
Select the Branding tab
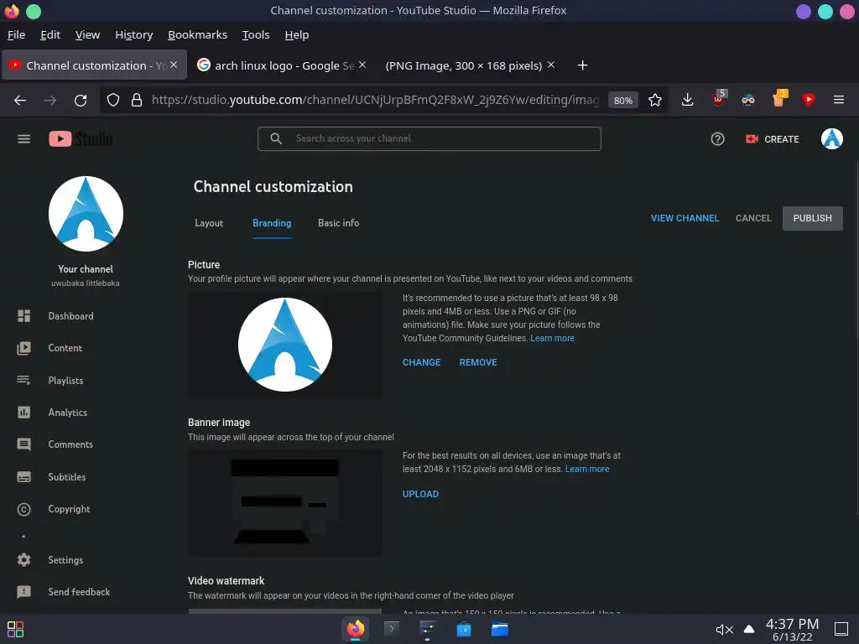click(x=272, y=223)
